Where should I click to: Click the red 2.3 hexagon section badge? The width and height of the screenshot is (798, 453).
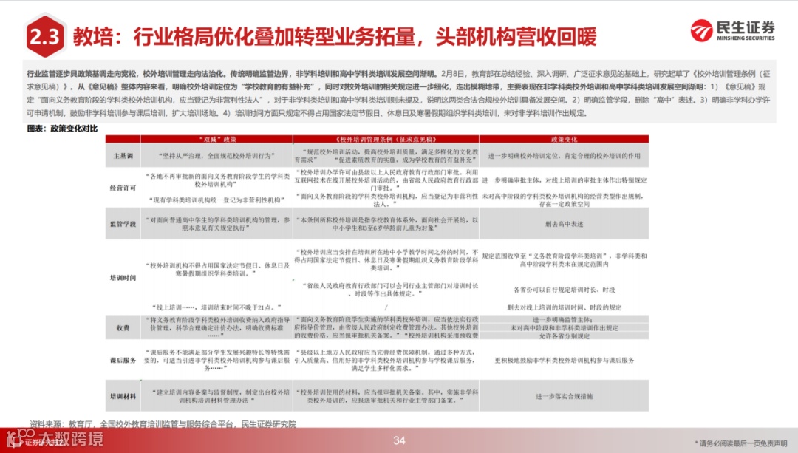pyautogui.click(x=45, y=35)
